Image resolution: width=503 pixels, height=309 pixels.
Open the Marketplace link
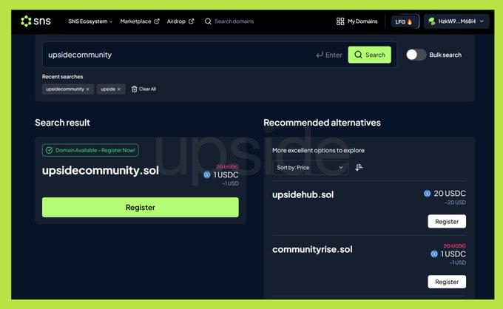tap(139, 21)
